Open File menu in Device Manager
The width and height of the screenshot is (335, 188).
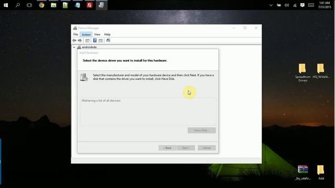(x=75, y=34)
